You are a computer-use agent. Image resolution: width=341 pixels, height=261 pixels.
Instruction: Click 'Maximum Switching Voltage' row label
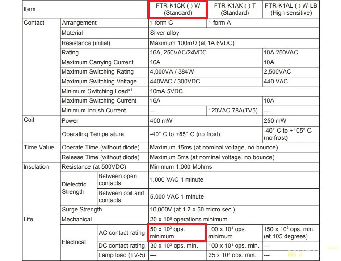click(104, 82)
